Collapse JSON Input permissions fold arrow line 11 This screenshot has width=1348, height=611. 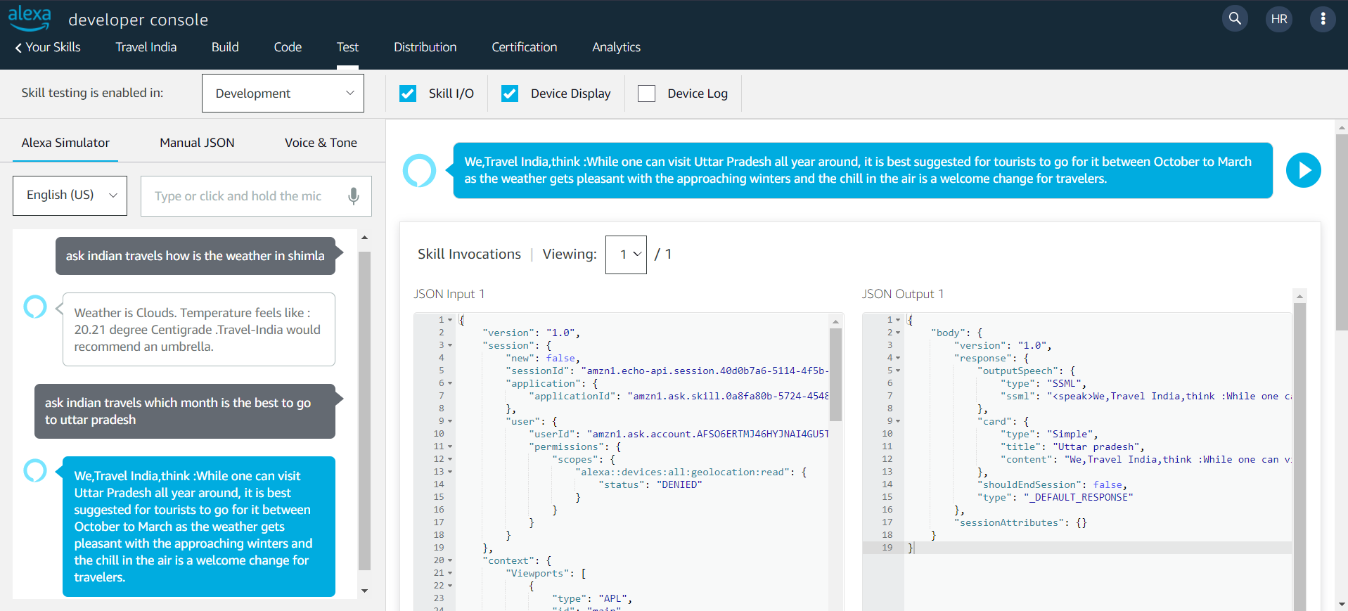[x=450, y=446]
